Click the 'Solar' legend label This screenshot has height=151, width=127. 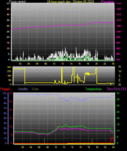(x=35, y=89)
